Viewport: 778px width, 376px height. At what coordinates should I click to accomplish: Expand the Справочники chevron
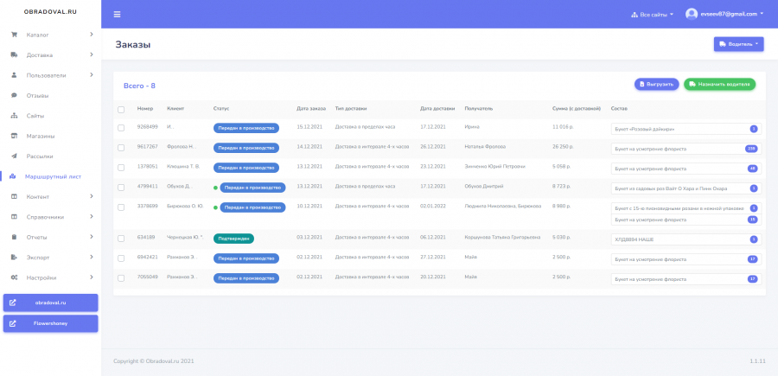coord(92,217)
